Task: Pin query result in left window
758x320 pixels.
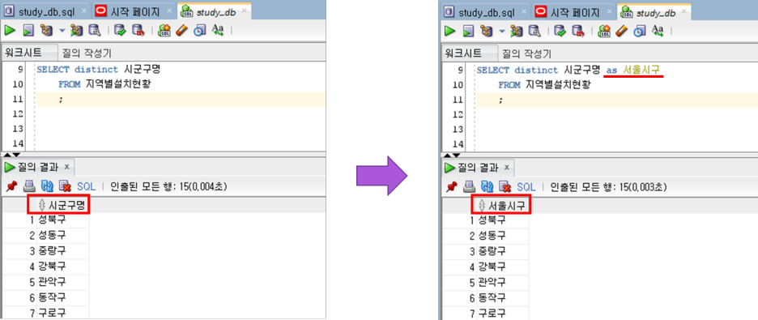Action: click(x=11, y=186)
